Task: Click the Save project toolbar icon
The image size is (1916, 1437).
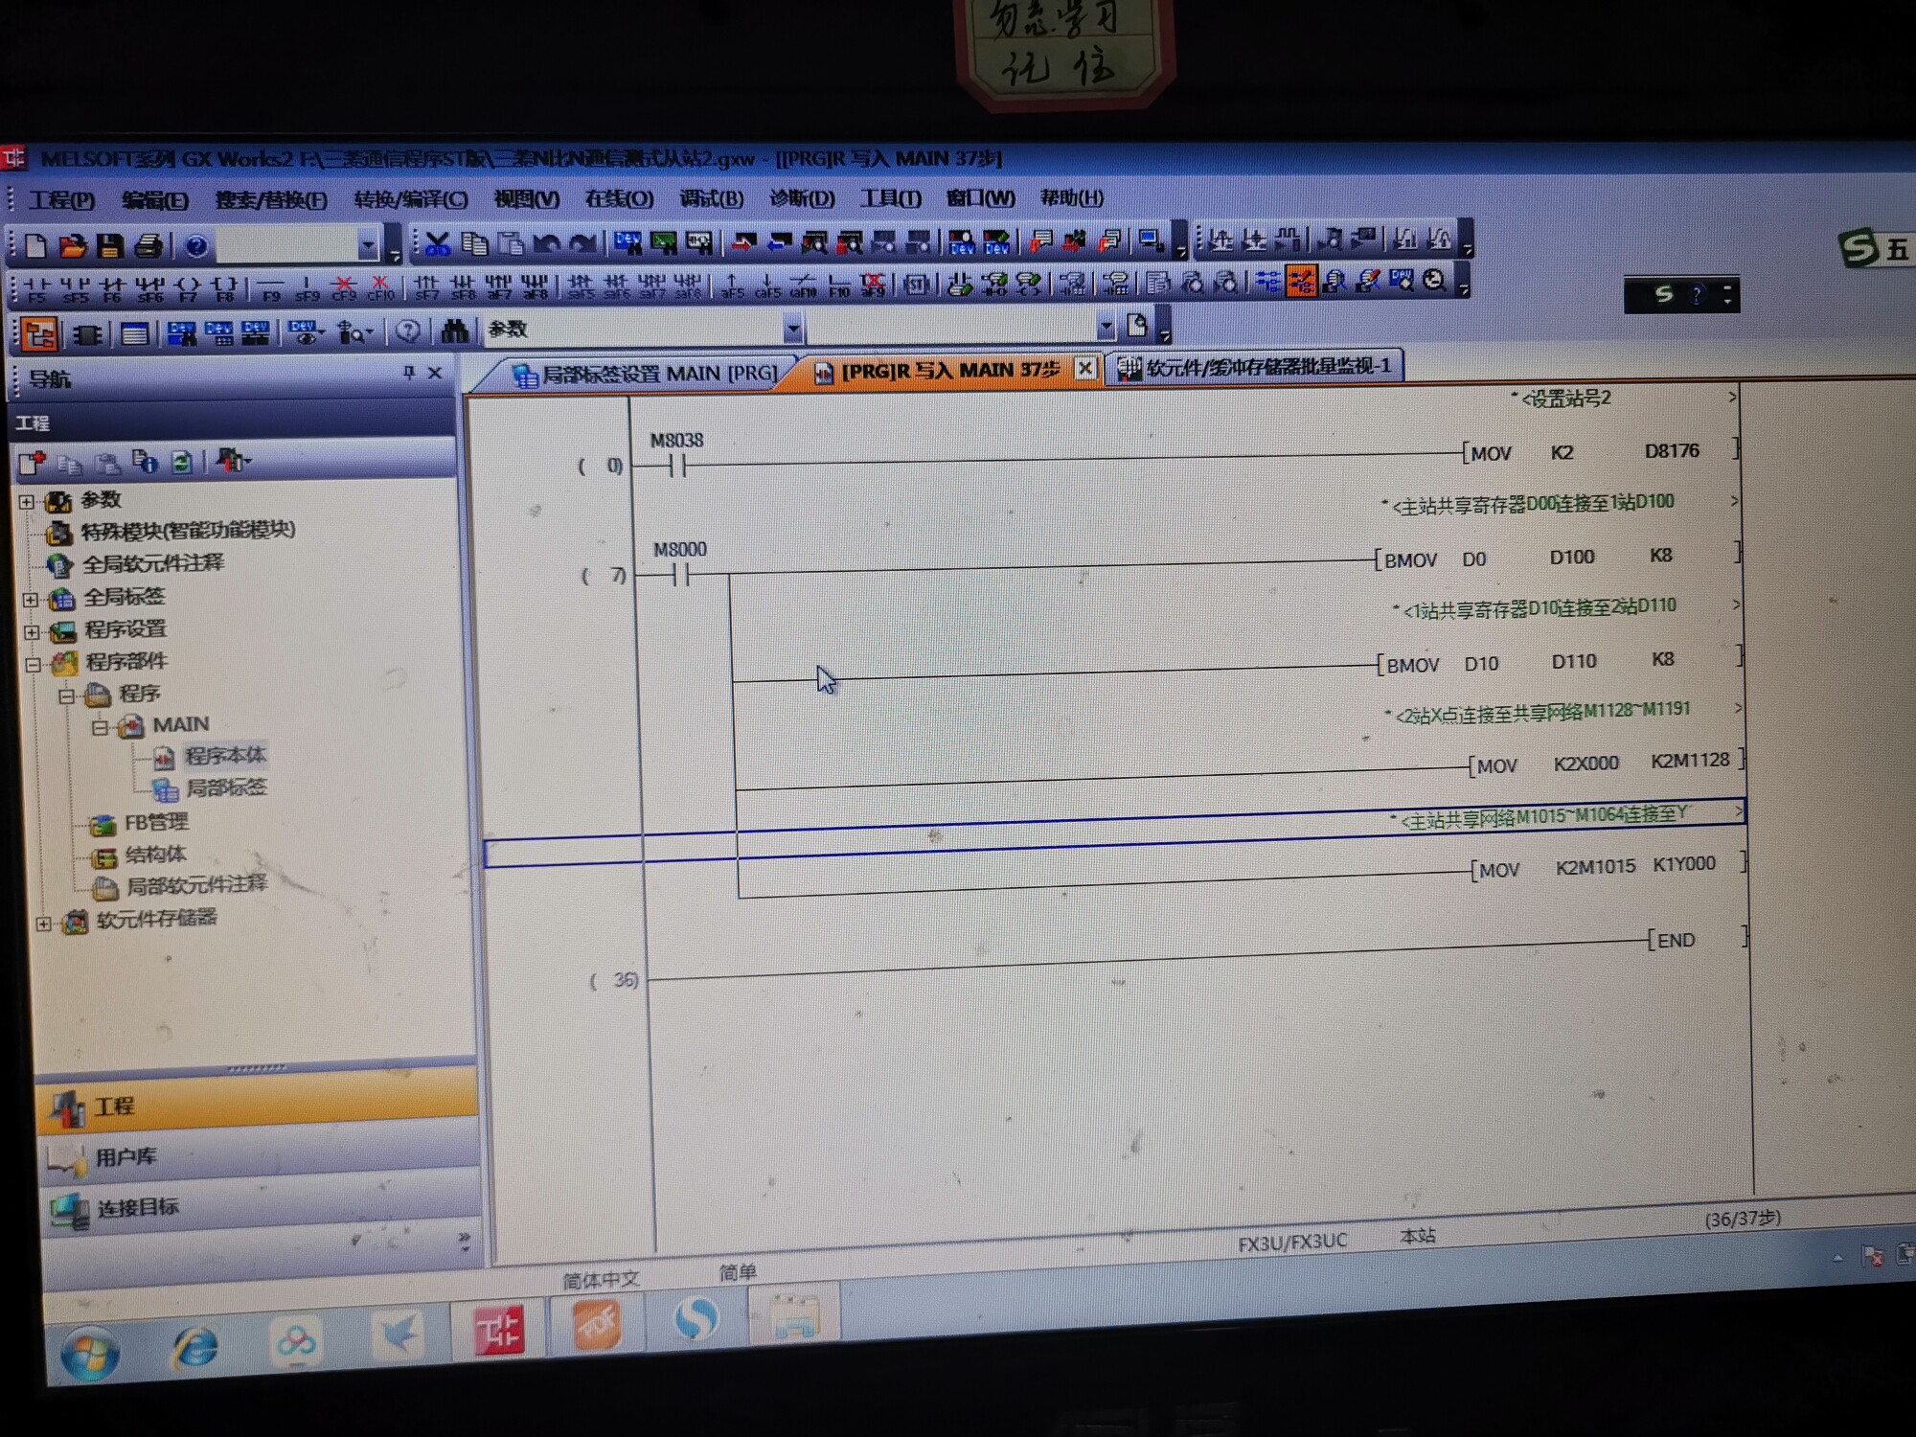Action: click(109, 246)
